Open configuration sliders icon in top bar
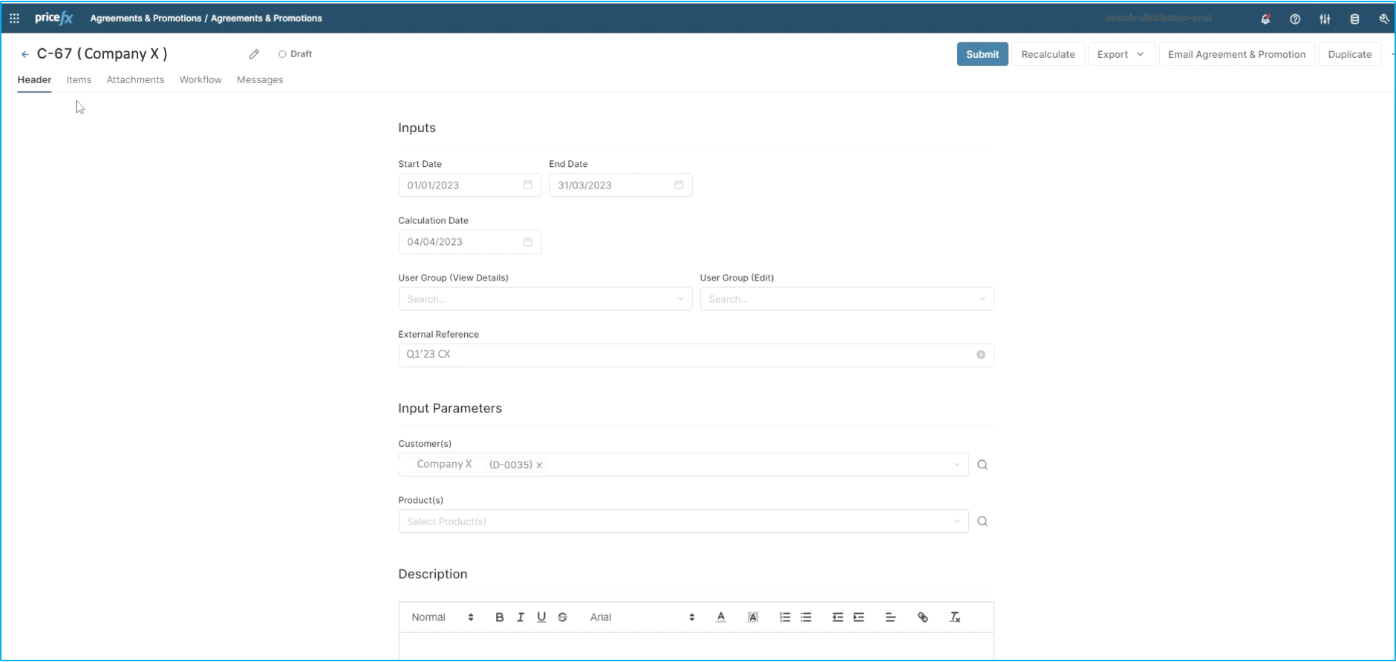 point(1325,19)
